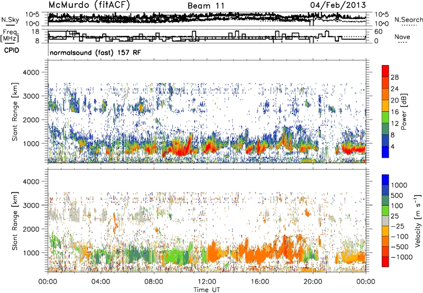Click the Power [dB] colorbar label
The width and height of the screenshot is (423, 293).
pyautogui.click(x=403, y=112)
